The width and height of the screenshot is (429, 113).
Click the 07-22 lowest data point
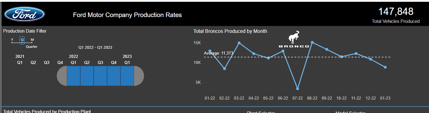tap(298, 89)
